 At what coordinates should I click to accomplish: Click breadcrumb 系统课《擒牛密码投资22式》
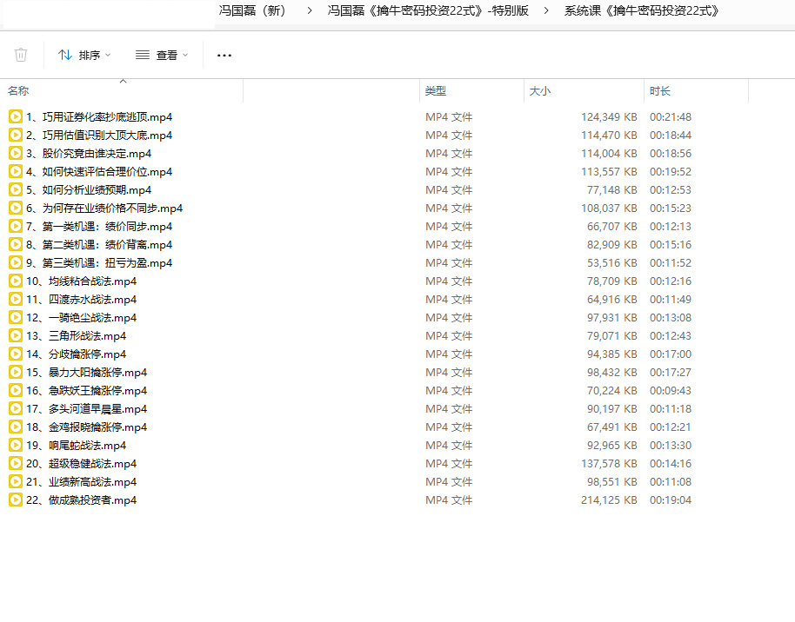coord(642,10)
